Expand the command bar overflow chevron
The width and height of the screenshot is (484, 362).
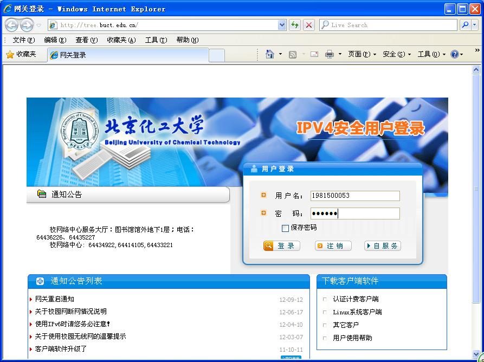click(x=477, y=50)
